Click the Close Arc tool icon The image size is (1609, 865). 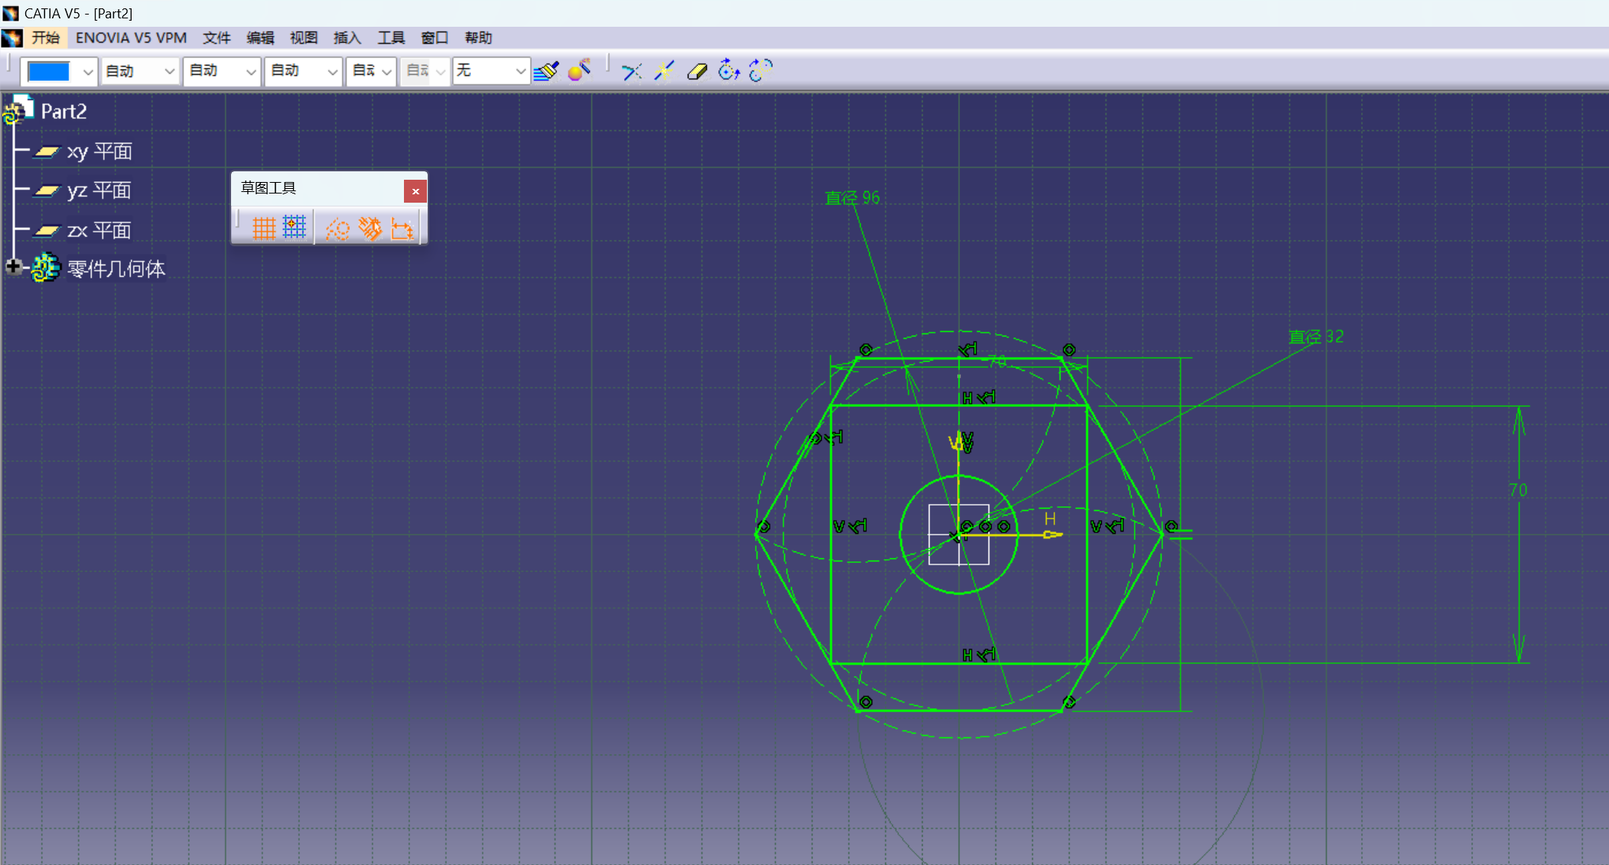[728, 71]
